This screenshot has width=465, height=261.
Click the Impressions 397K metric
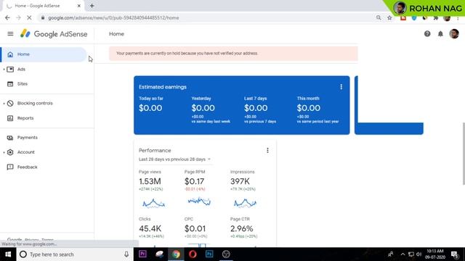point(243,181)
